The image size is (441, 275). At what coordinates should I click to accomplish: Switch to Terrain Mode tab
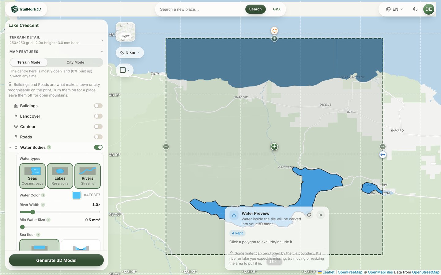coord(29,62)
